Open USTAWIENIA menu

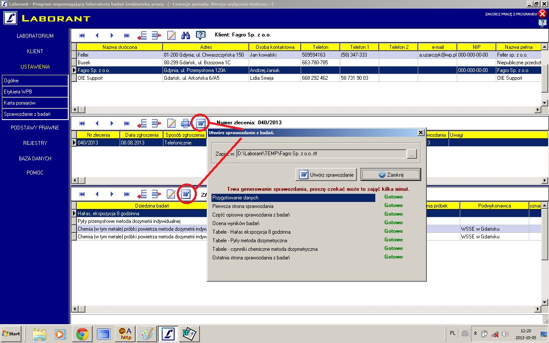tap(35, 67)
